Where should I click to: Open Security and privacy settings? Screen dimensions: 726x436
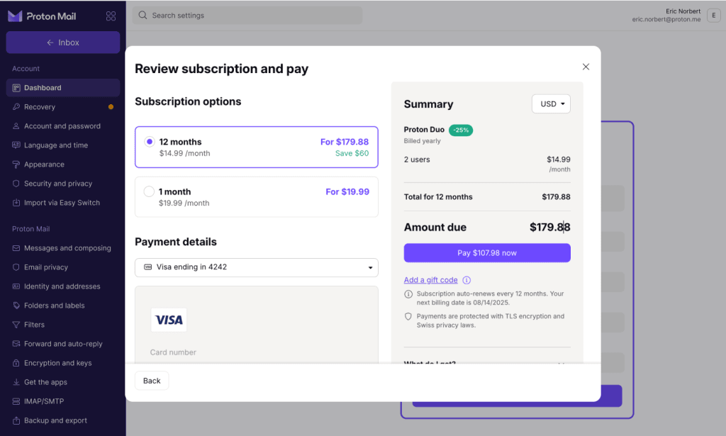click(x=63, y=184)
